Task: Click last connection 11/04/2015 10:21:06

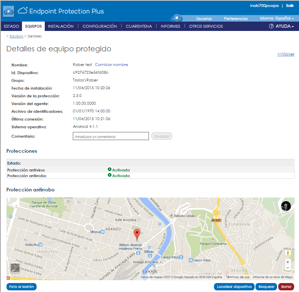Action: [92, 119]
